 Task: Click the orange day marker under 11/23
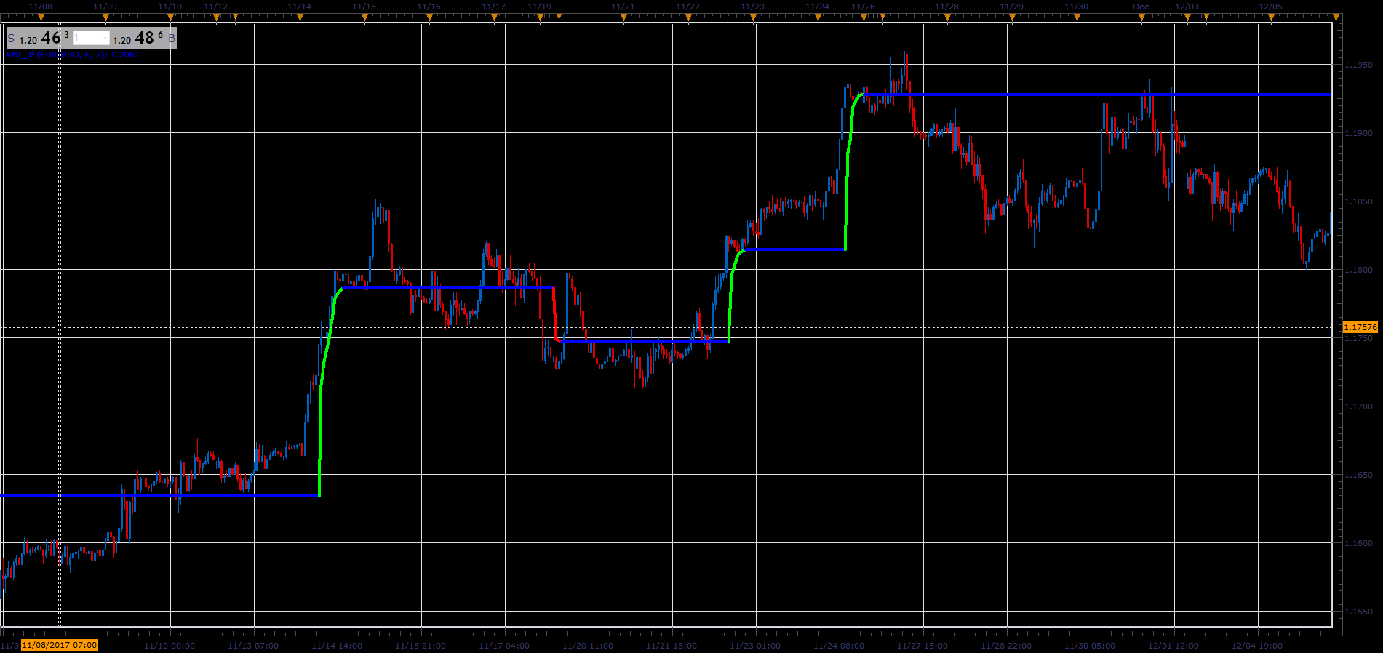point(753,18)
